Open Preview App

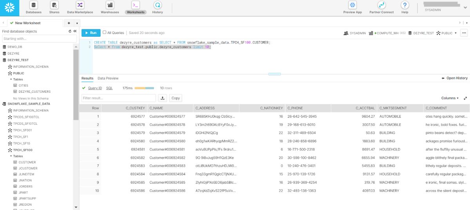[x=352, y=7]
